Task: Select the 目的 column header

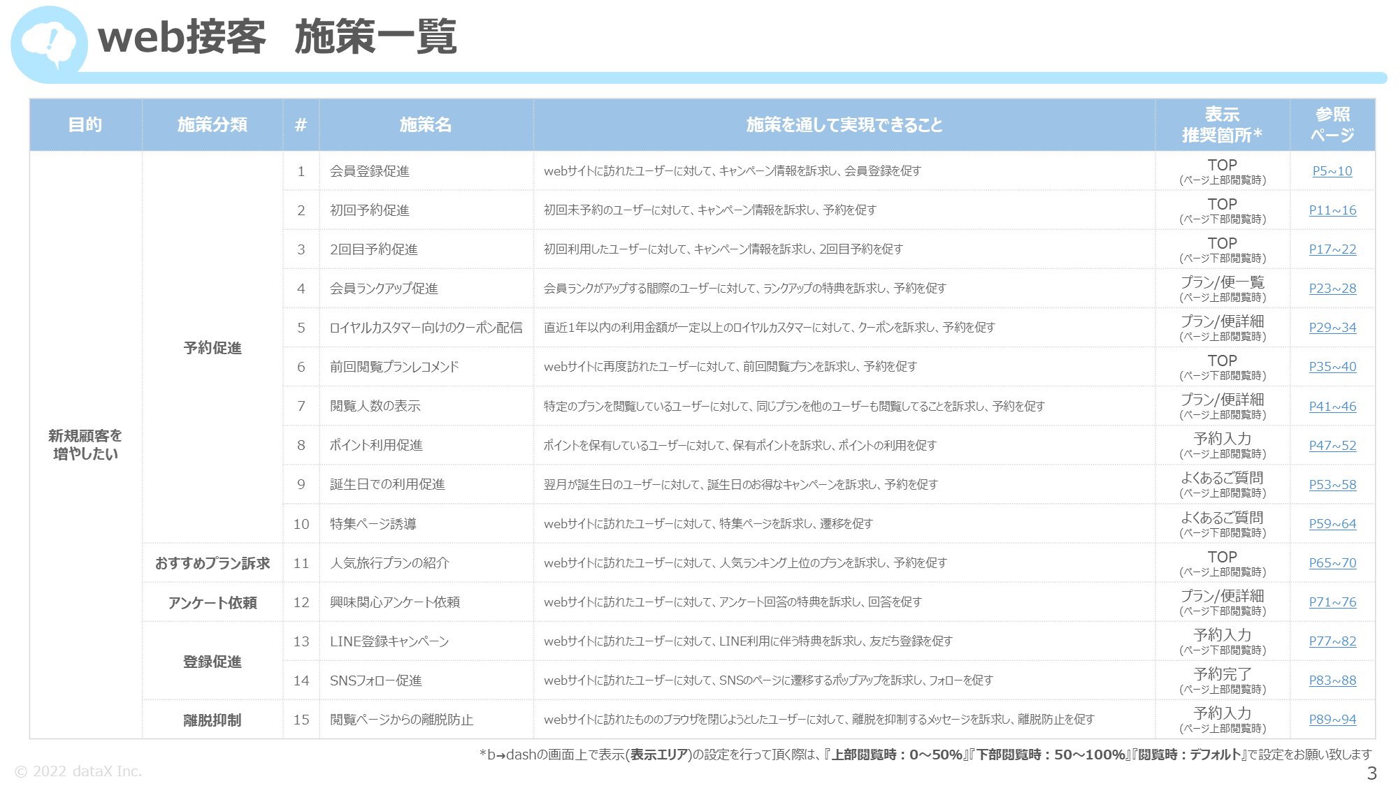Action: (x=85, y=125)
